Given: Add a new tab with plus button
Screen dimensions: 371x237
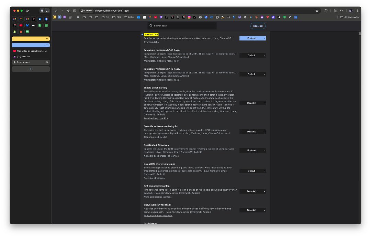Looking at the screenshot, I should click(x=31, y=69).
